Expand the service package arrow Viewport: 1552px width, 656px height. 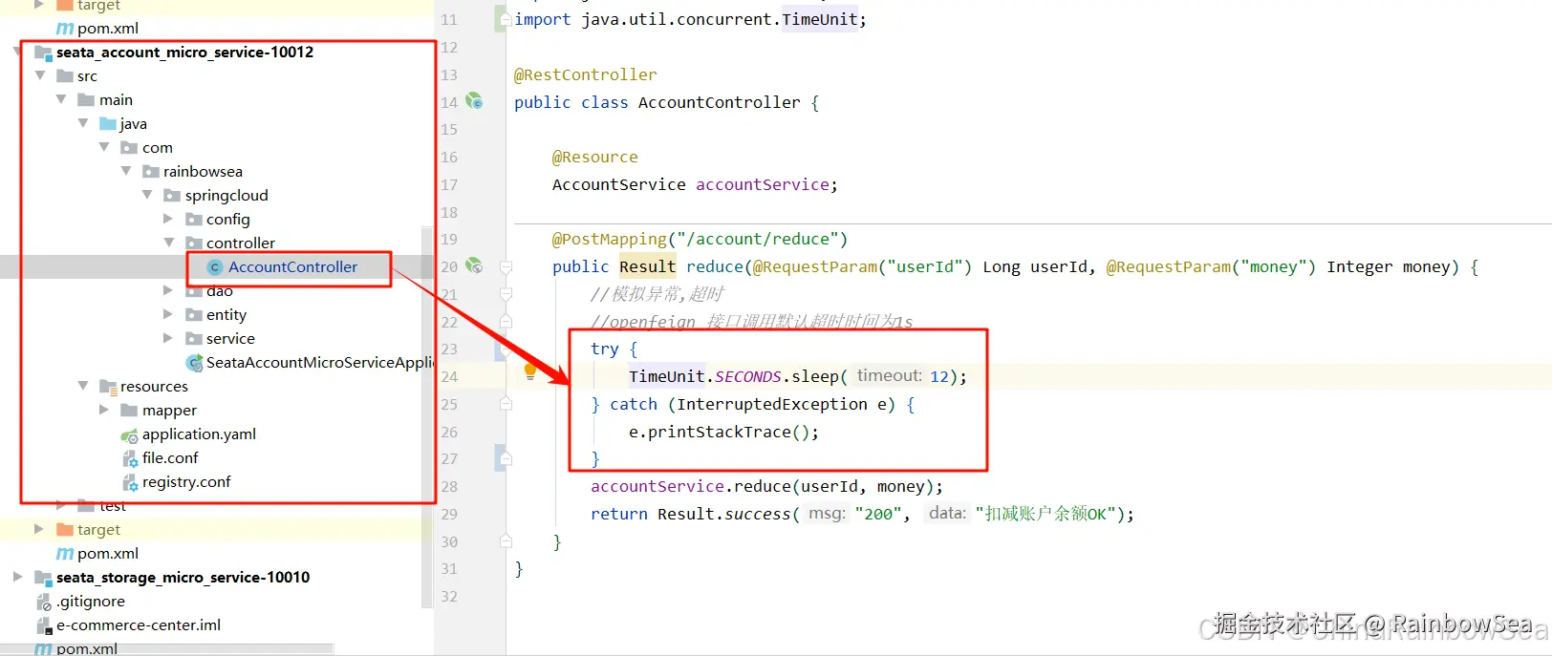click(168, 338)
